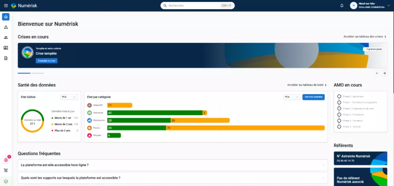
Task: Click the N user avatar
Action: (354, 5)
